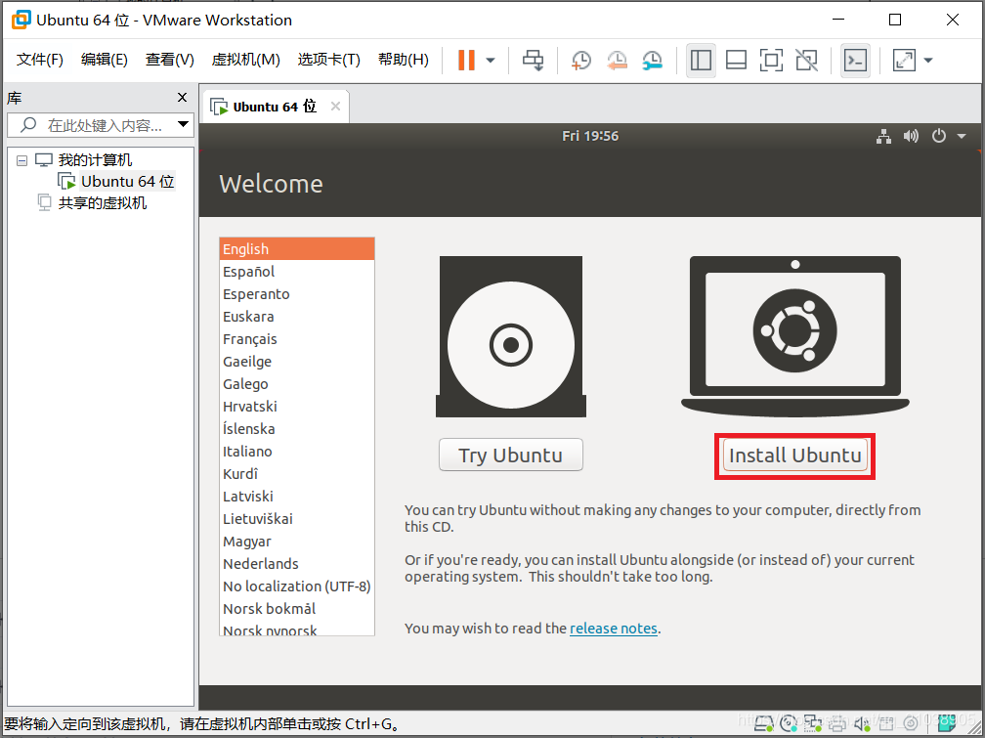Toggle the console view toolbar button
Viewport: 985px width, 738px height.
click(855, 61)
